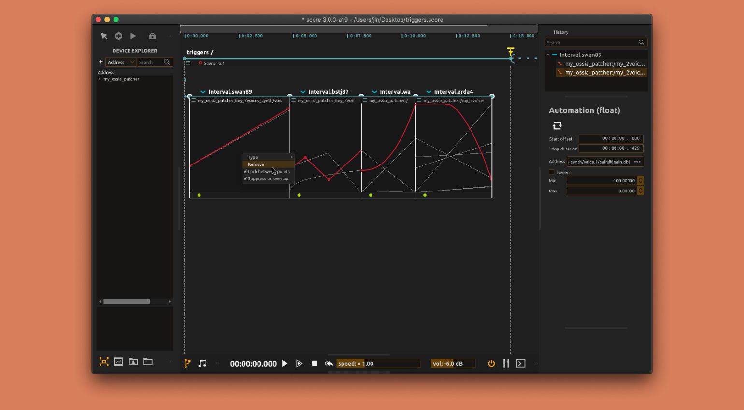The width and height of the screenshot is (744, 410).
Task: Click the orange power icon
Action: tap(491, 364)
